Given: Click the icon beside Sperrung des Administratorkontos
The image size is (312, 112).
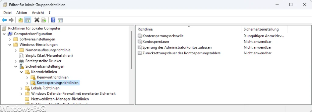Looking at the screenshot, I should point(140,47).
